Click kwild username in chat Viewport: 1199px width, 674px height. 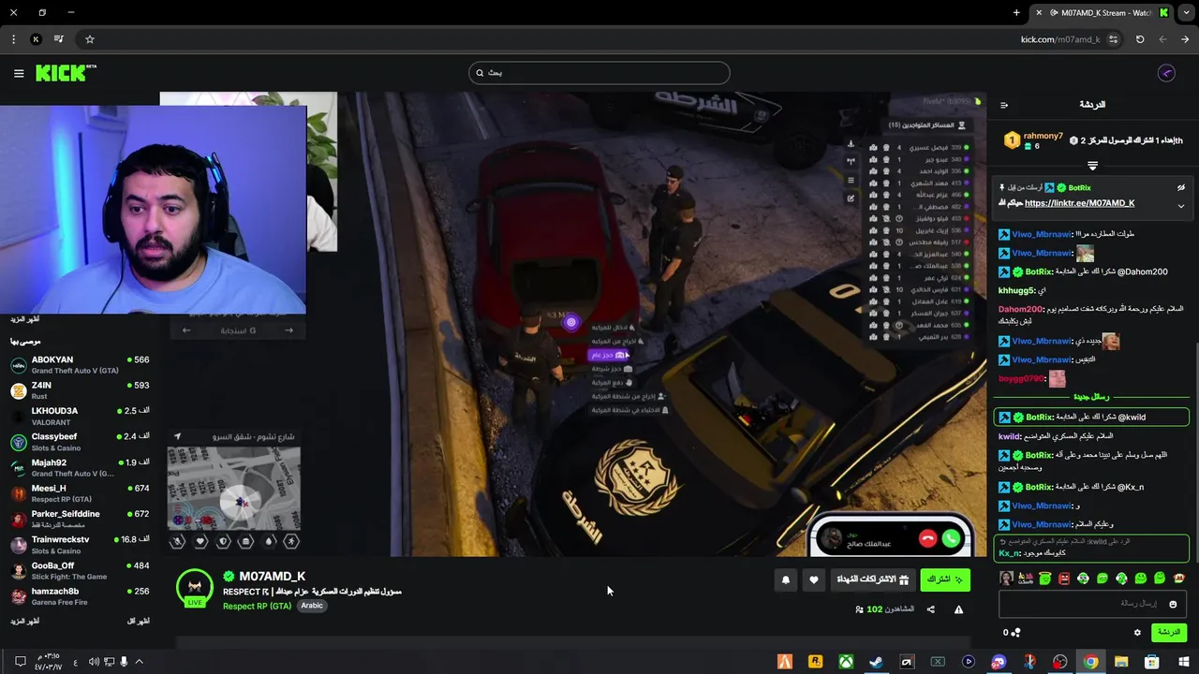click(x=1009, y=436)
